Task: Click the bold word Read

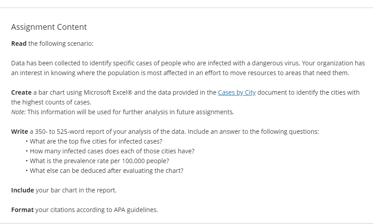Action: coord(19,44)
